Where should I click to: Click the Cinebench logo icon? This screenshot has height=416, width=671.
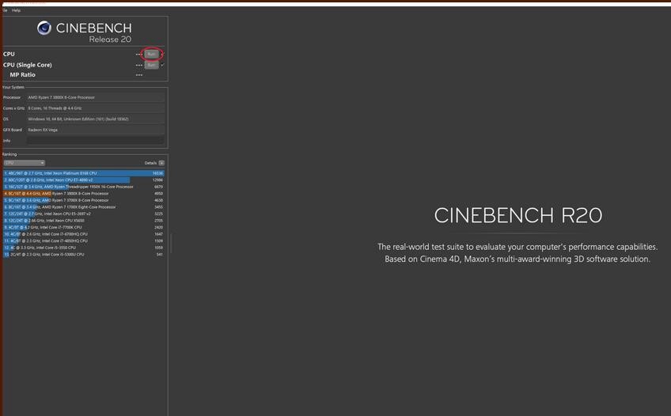pos(44,28)
